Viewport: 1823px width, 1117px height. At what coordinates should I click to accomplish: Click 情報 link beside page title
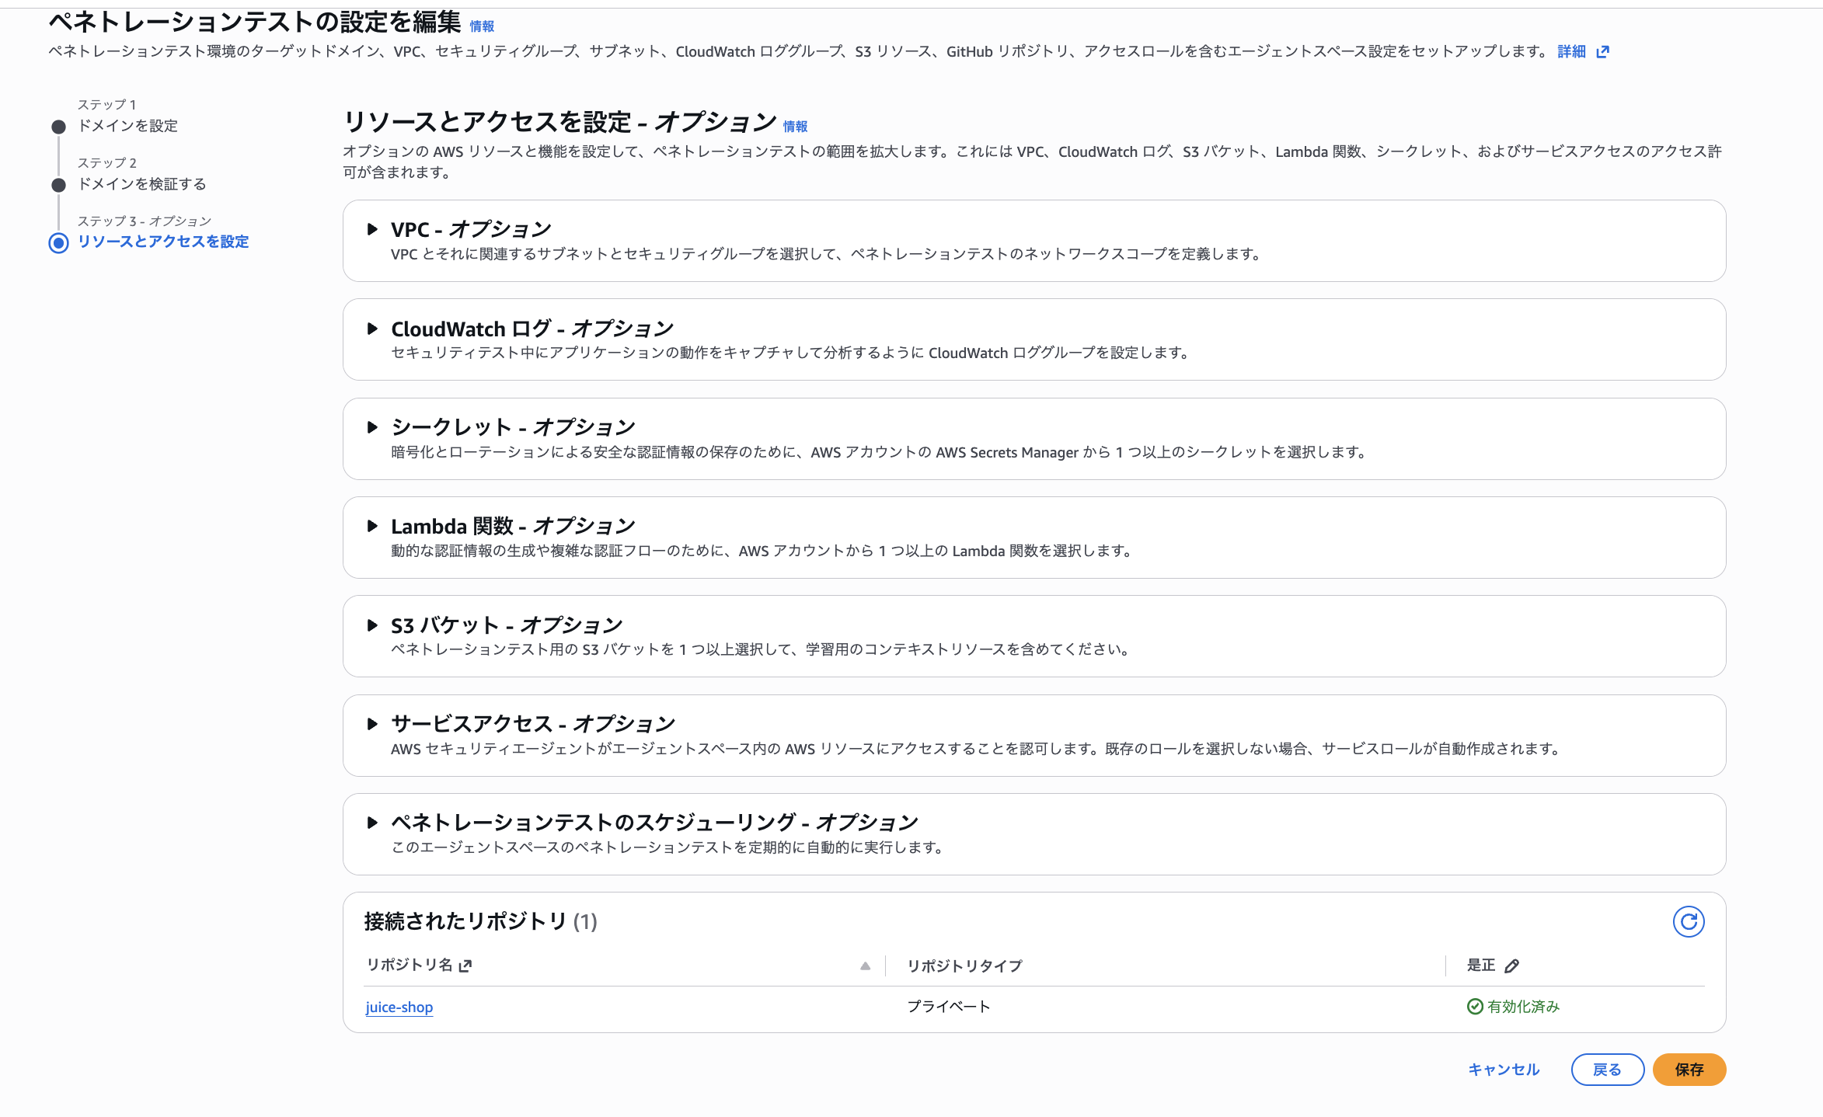coord(482,26)
